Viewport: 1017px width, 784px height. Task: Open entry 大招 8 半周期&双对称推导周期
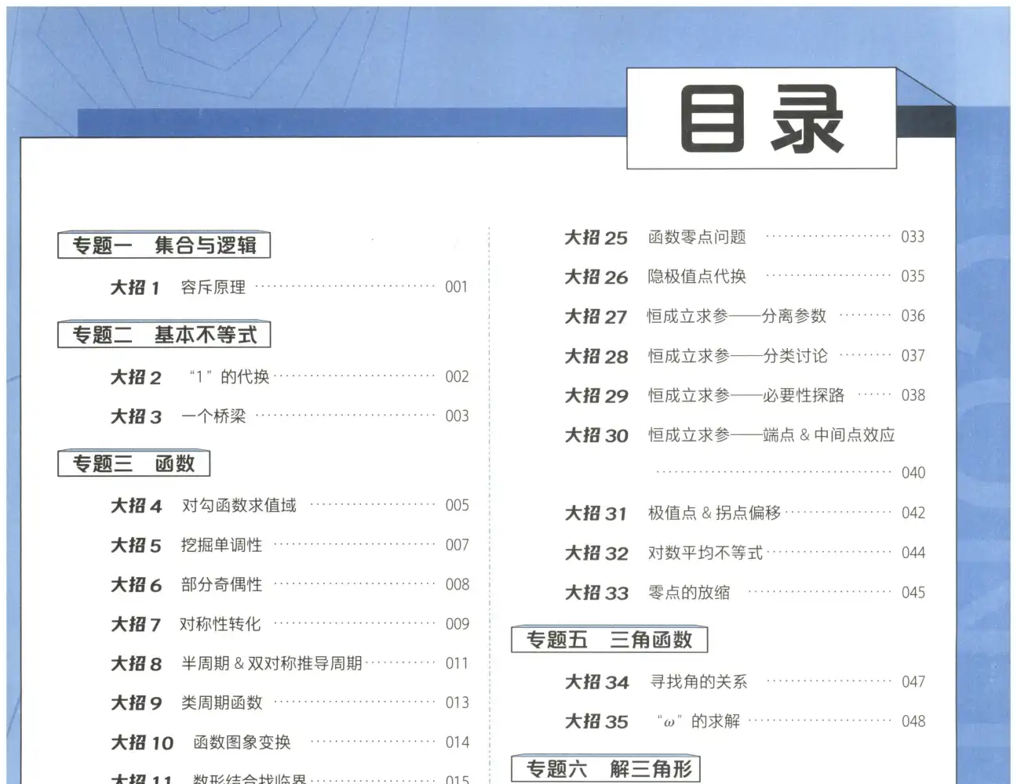(x=290, y=664)
